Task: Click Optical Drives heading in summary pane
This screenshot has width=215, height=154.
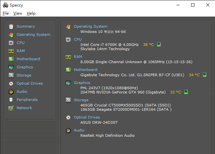Action: tap(87, 117)
